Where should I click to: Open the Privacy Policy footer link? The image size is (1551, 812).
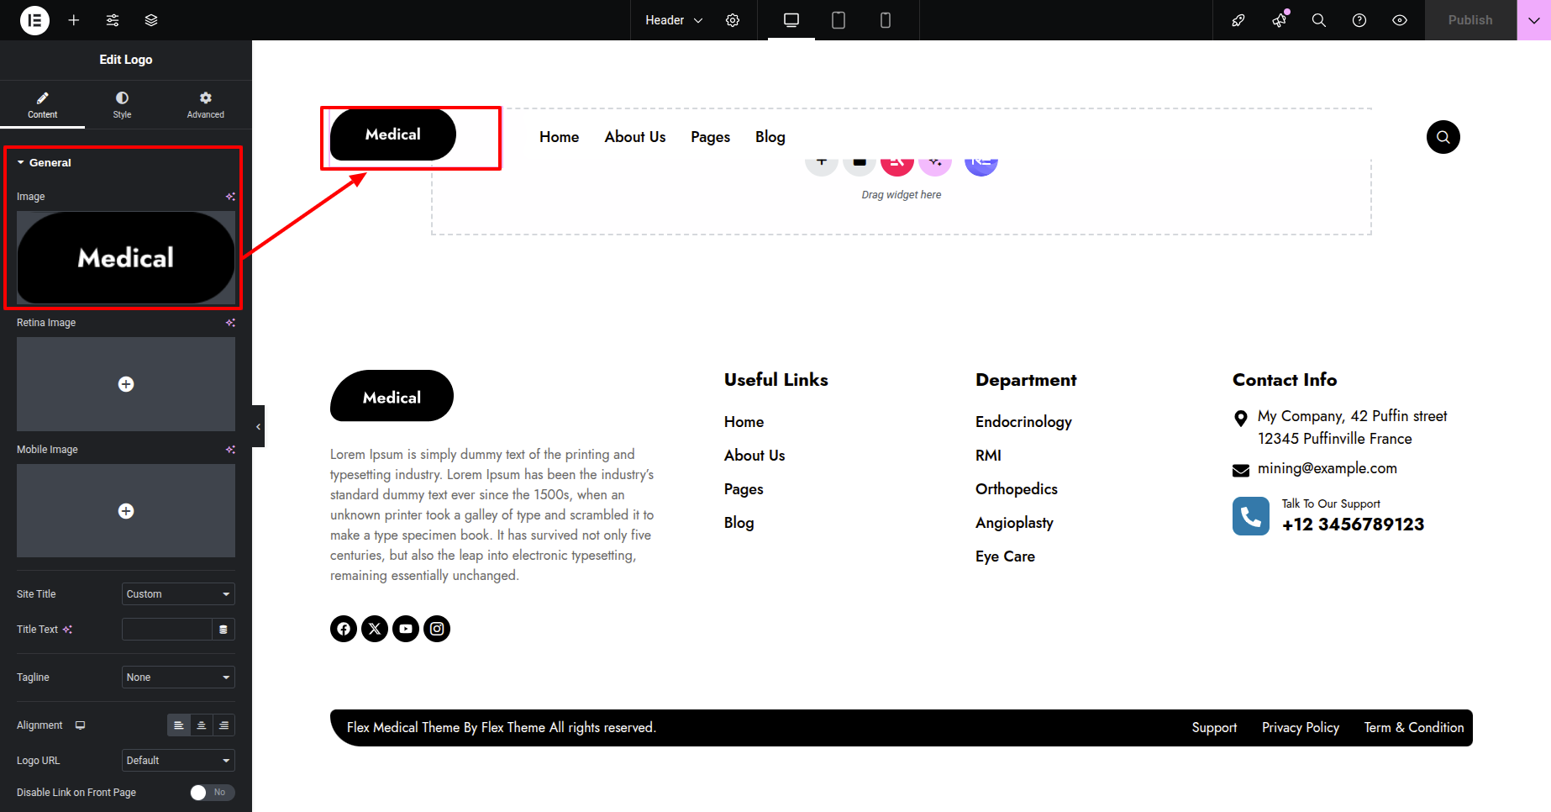[x=1301, y=728]
